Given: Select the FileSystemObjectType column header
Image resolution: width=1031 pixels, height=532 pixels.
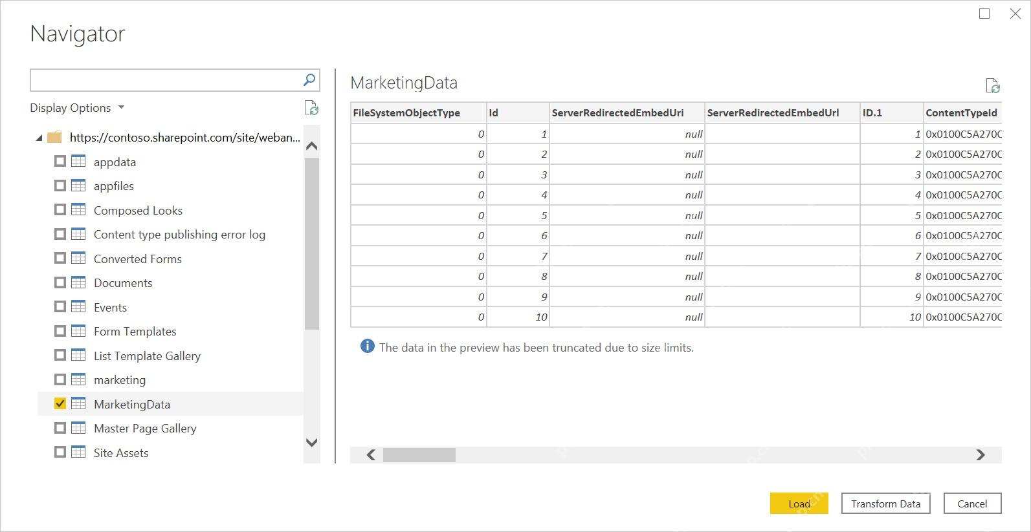Looking at the screenshot, I should (x=418, y=112).
